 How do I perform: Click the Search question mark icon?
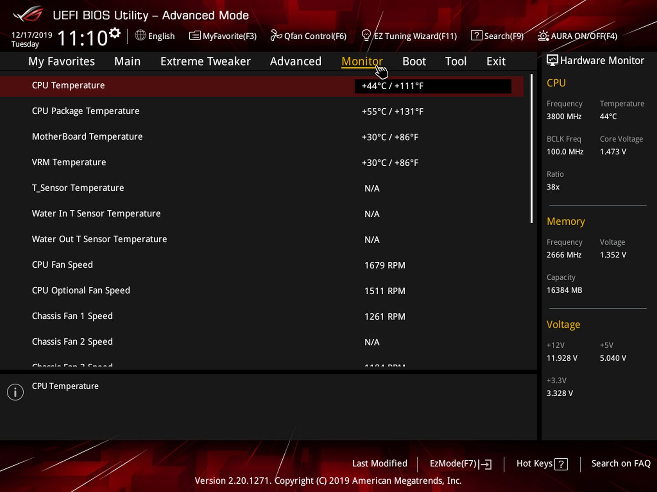coord(476,35)
